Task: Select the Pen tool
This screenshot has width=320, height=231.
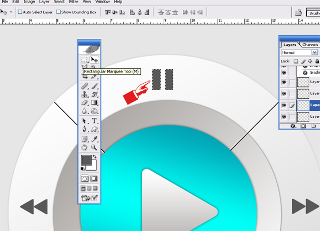Action: click(x=84, y=129)
